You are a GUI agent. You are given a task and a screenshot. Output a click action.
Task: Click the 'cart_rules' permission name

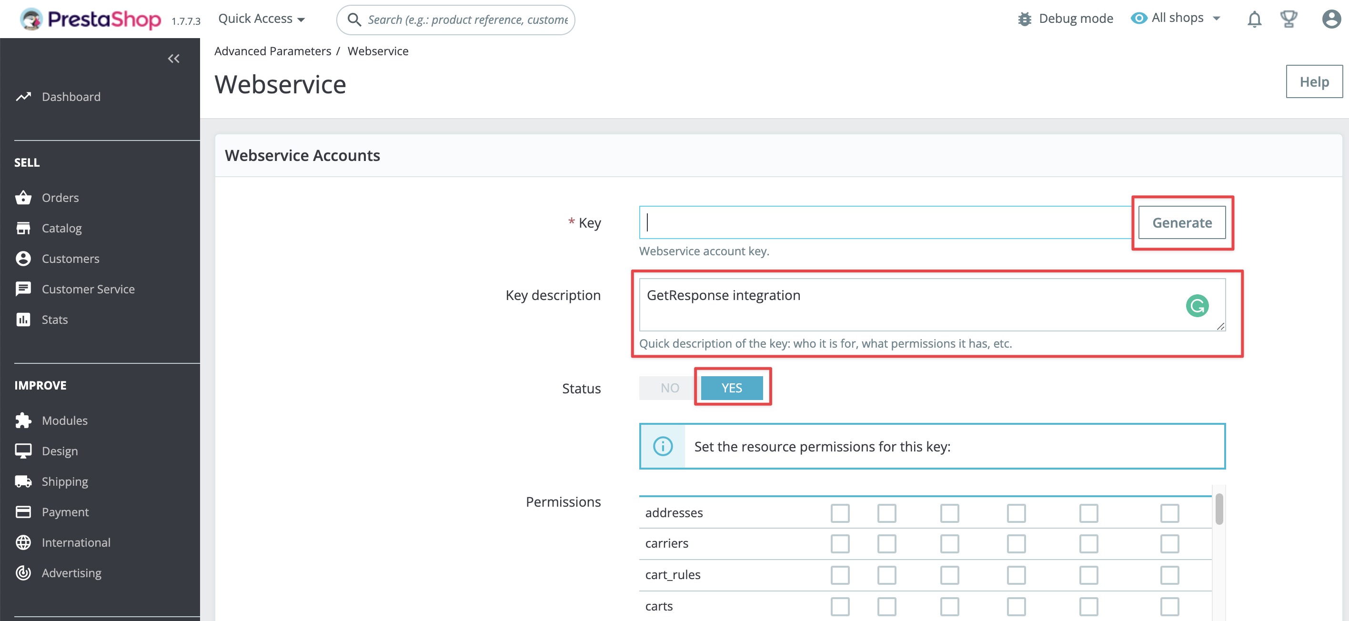tap(673, 575)
